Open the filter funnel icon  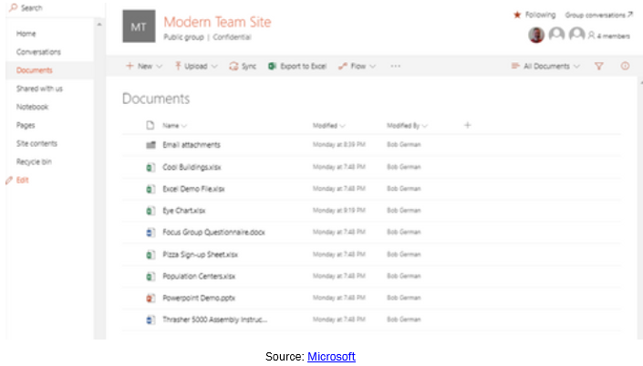tap(599, 67)
